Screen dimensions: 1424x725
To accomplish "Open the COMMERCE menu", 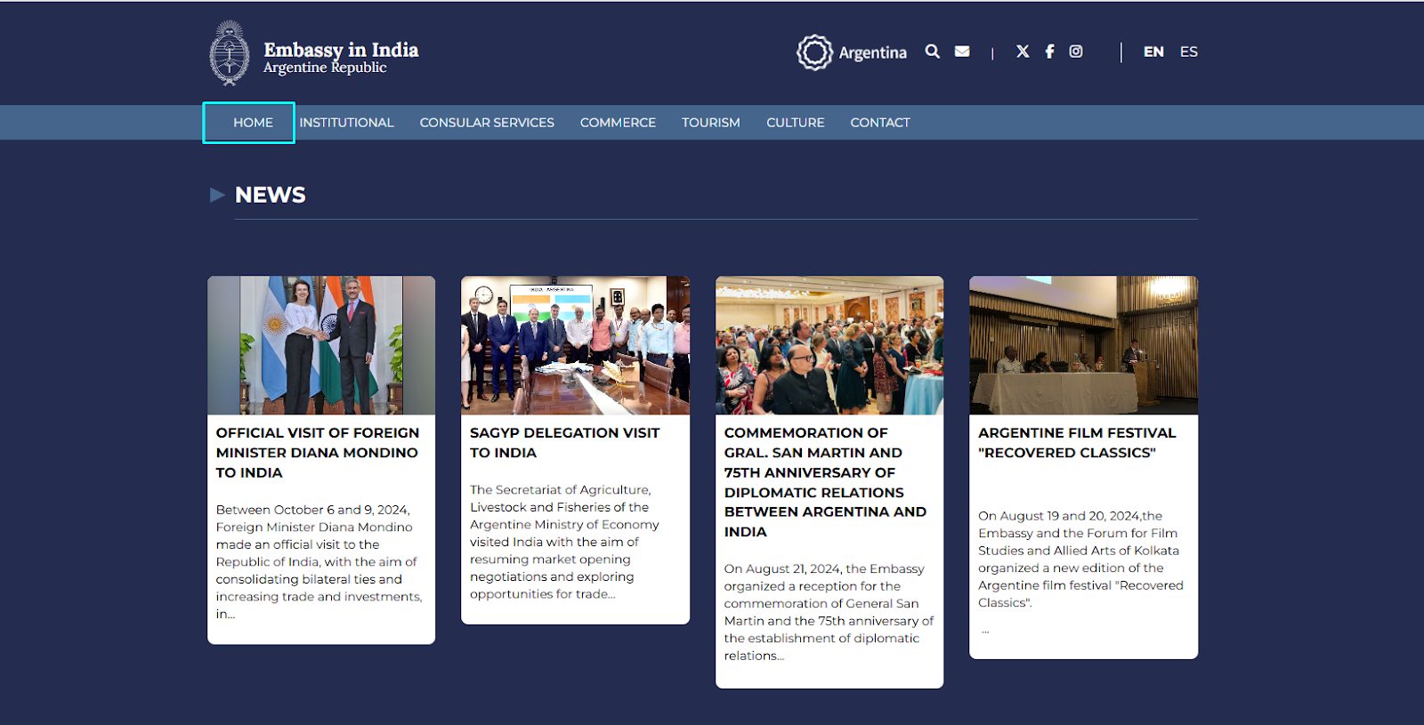I will 618,123.
